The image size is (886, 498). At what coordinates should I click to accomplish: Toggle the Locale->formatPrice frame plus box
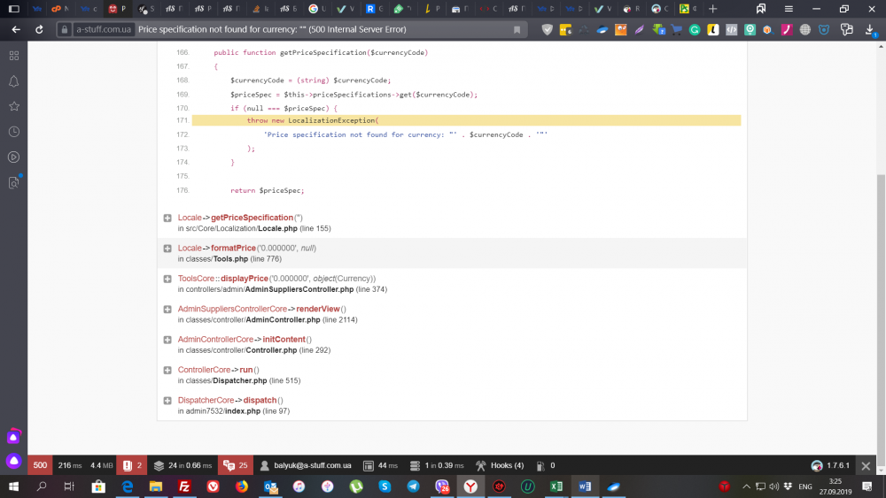click(167, 249)
